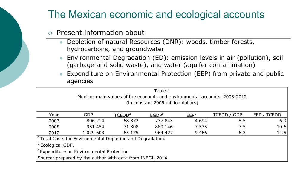This screenshot has width=306, height=172.
Task: Click ratio value '14.5'
Action: tap(281, 133)
